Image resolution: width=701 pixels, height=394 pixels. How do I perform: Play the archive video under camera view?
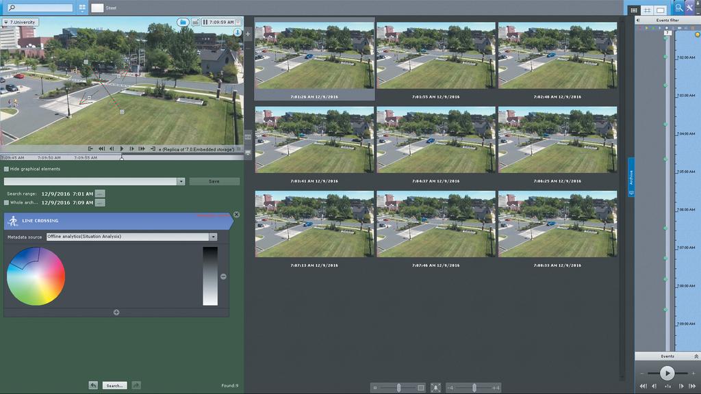tap(122, 148)
